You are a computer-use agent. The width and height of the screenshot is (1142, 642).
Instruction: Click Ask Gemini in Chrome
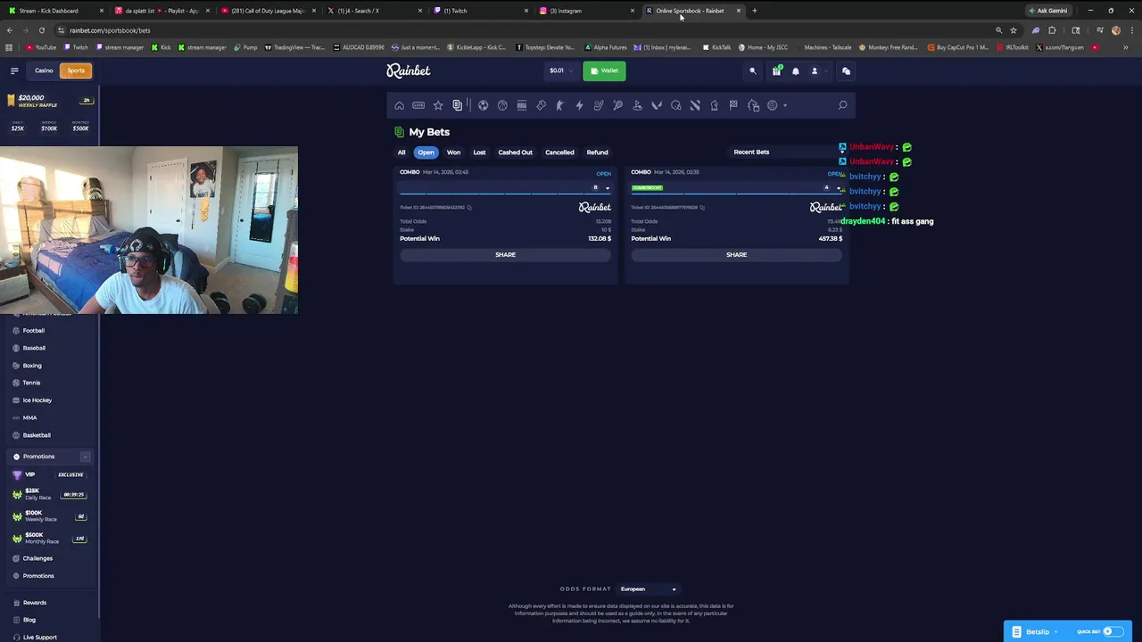(1047, 11)
